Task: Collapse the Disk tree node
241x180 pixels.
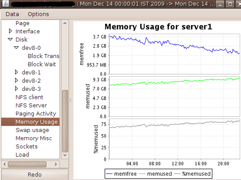Action: coord(11,39)
